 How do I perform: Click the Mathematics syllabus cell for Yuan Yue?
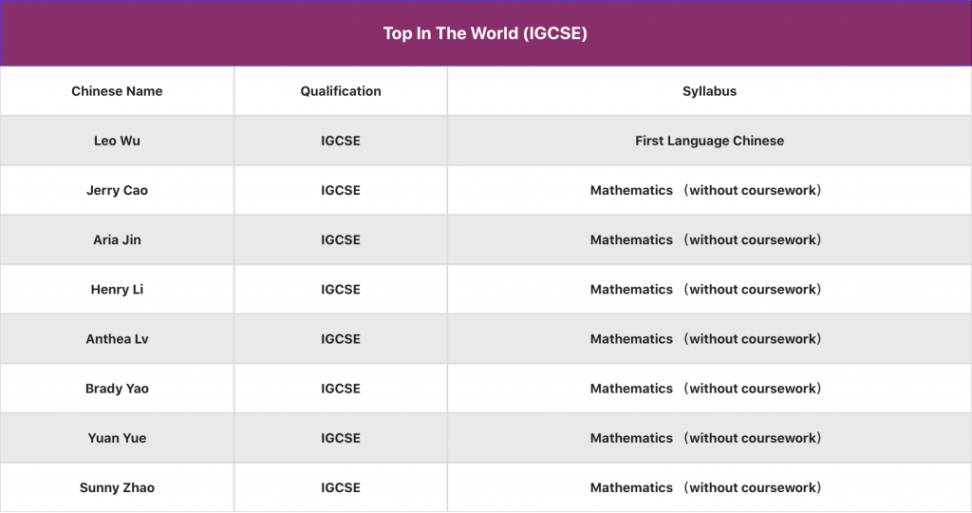pos(707,438)
